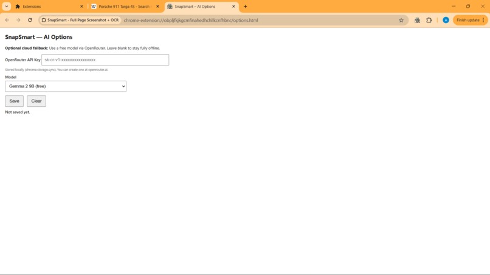Open the Extensions puzzle-piece menu
Image resolution: width=490 pixels, height=275 pixels.
click(x=429, y=20)
